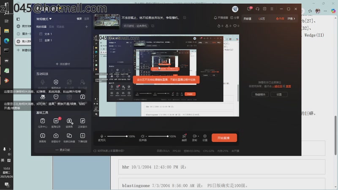Screen dimensions: 338x190
Task: Click taskbar microphone tray icon
Action: [x=4, y=149]
